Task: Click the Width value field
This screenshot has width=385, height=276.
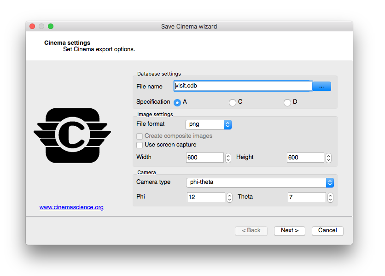Action: point(205,158)
